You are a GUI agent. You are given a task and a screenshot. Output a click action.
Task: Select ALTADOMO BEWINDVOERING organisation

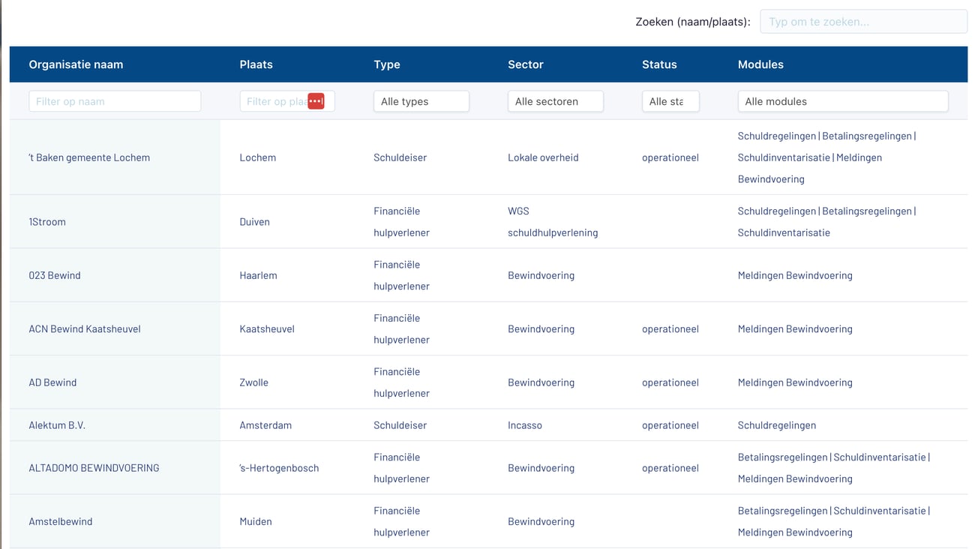(94, 468)
